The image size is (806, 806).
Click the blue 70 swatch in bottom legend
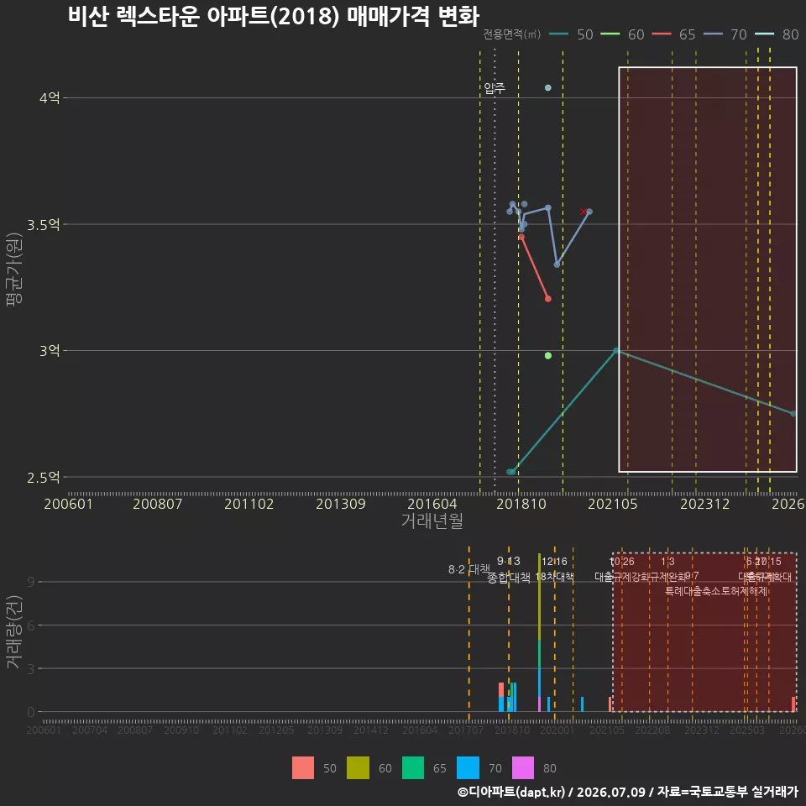(468, 768)
